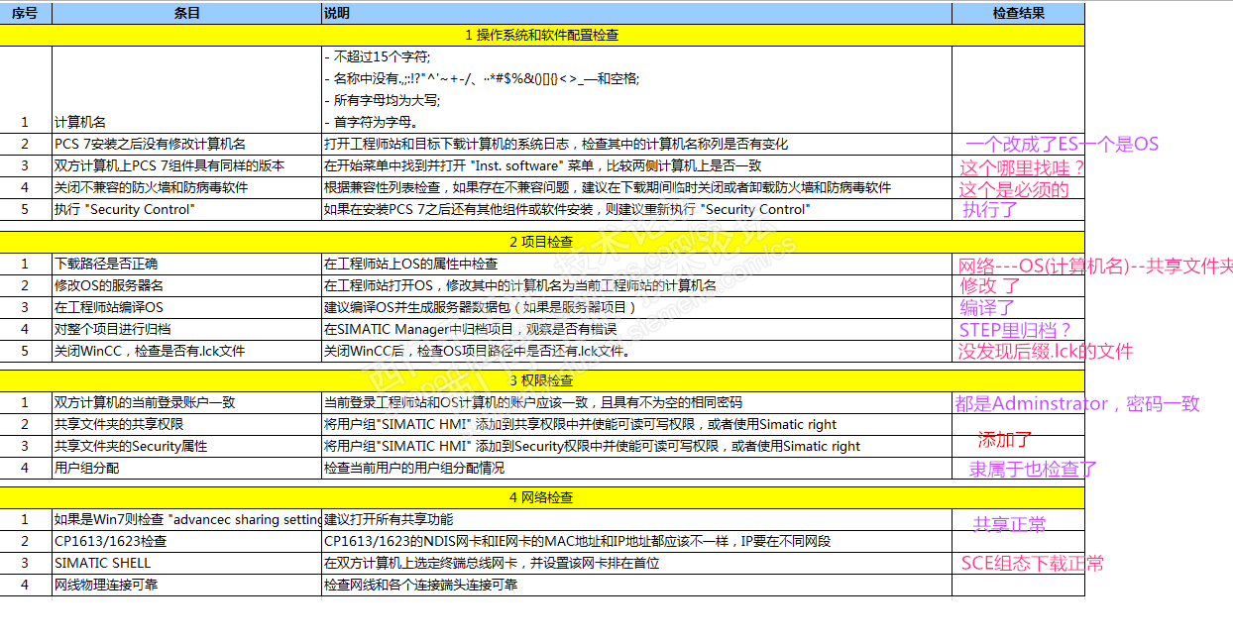Screen dimensions: 1233x643
Task: Select cell 对整个项目进行归档
Action: click(186, 329)
